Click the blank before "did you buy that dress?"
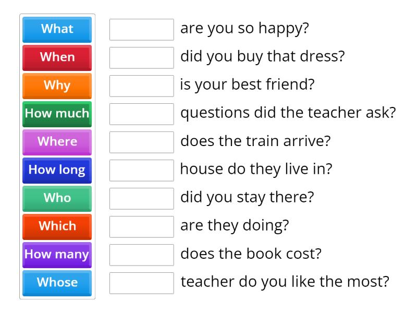This screenshot has width=417, height=313. tap(141, 57)
